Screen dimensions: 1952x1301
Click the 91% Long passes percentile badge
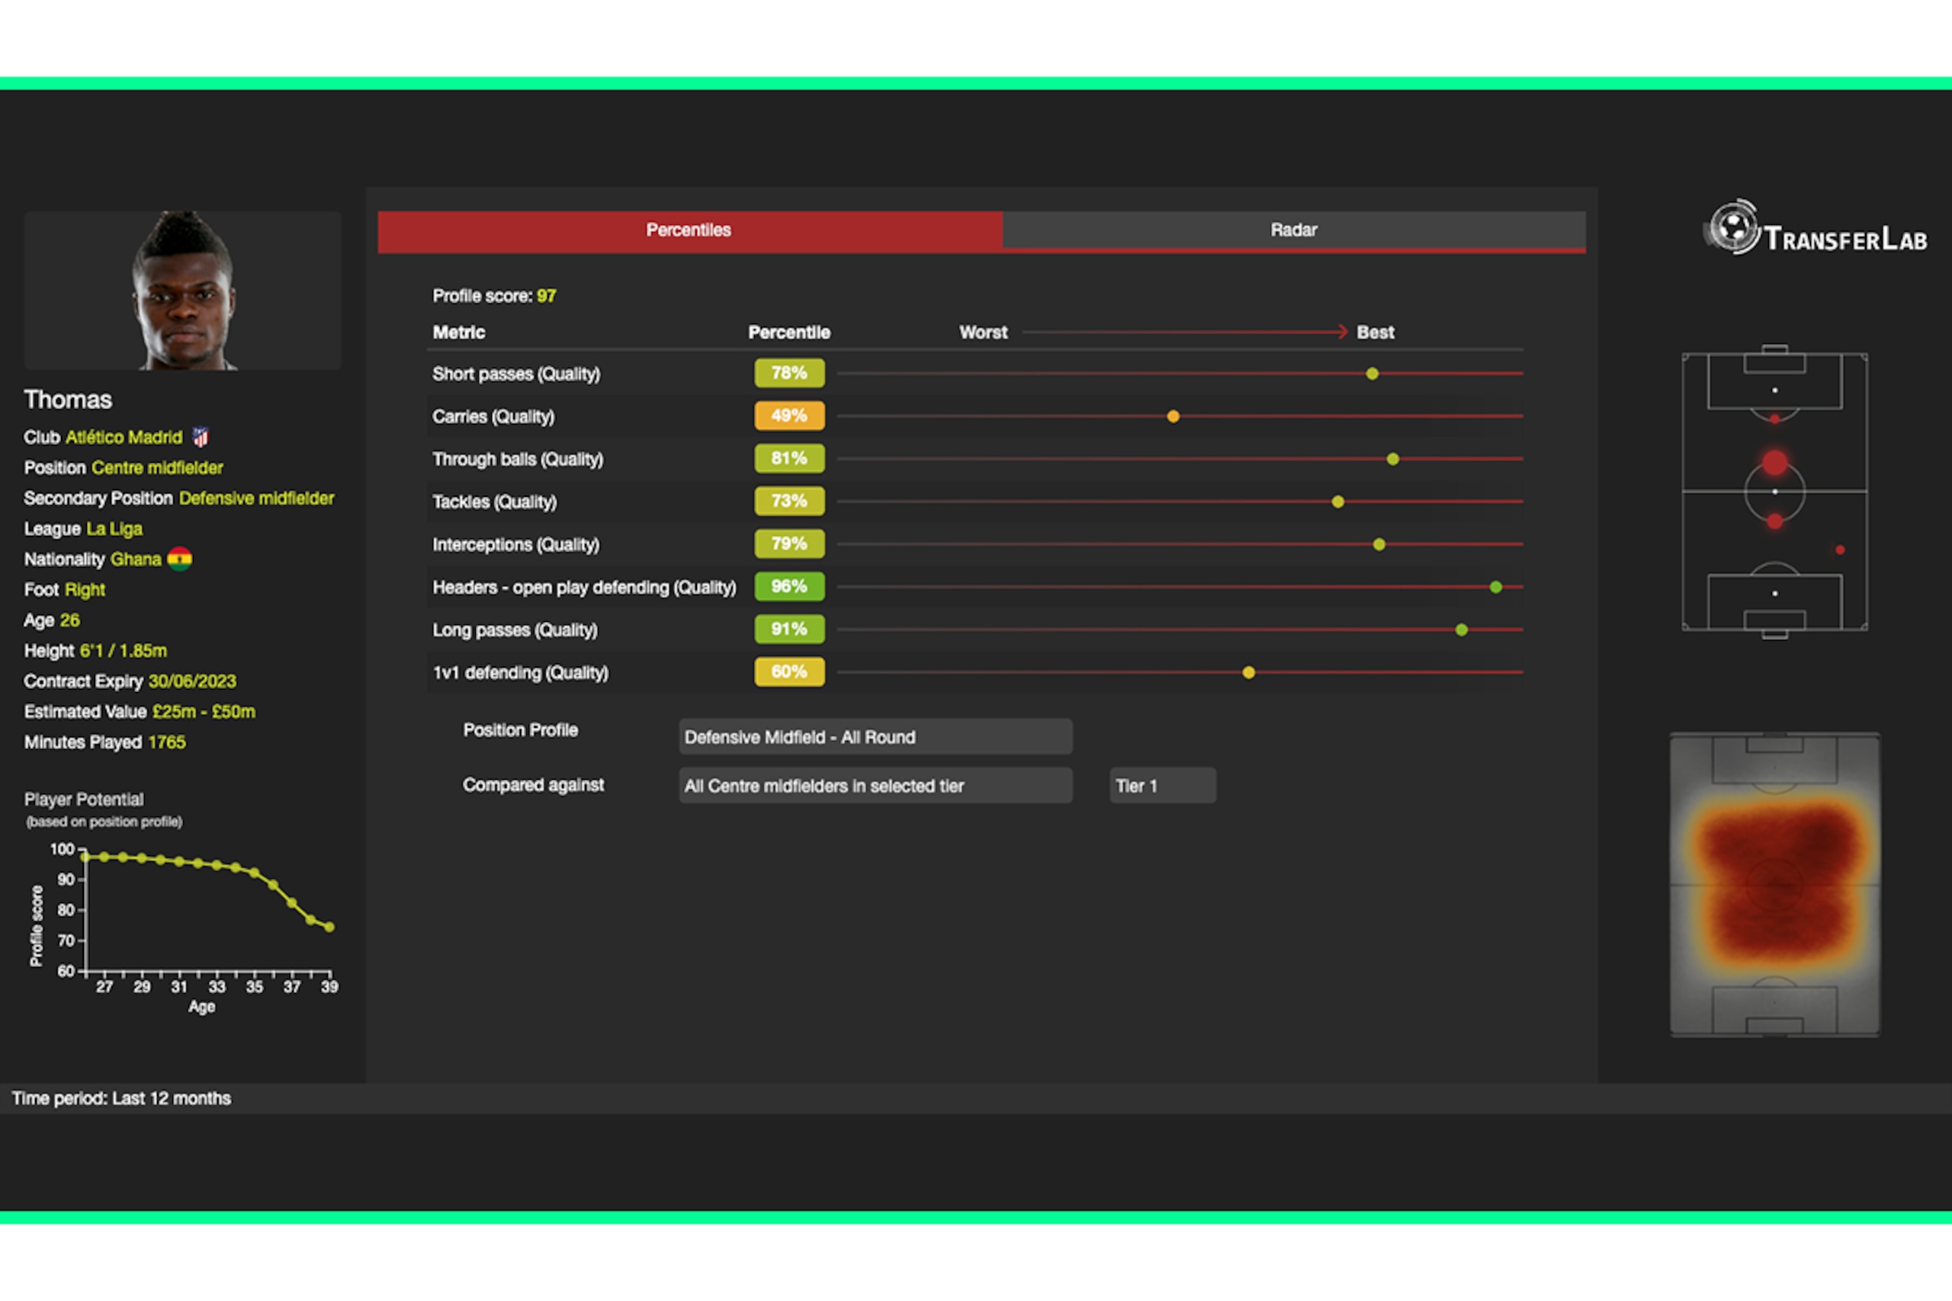click(x=789, y=629)
